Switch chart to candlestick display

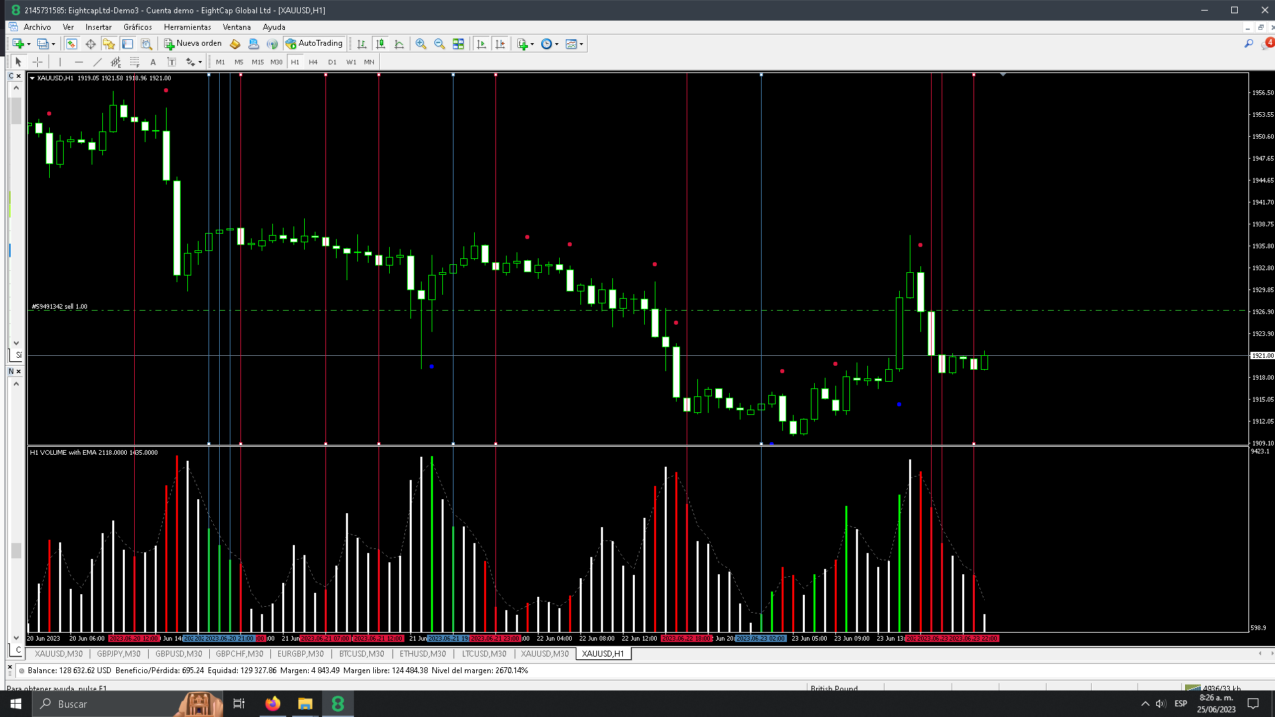pos(381,44)
